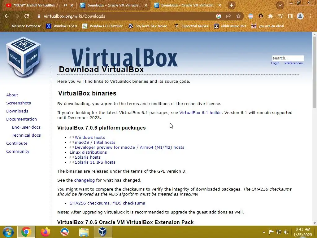
Task: Open Contribute in the sidebar
Action: (17, 143)
